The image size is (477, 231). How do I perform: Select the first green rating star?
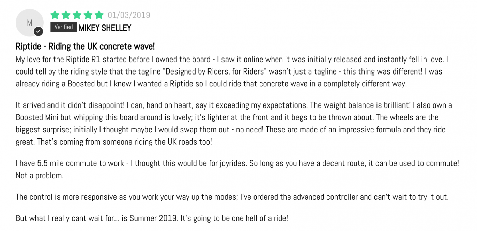pyautogui.click(x=55, y=15)
